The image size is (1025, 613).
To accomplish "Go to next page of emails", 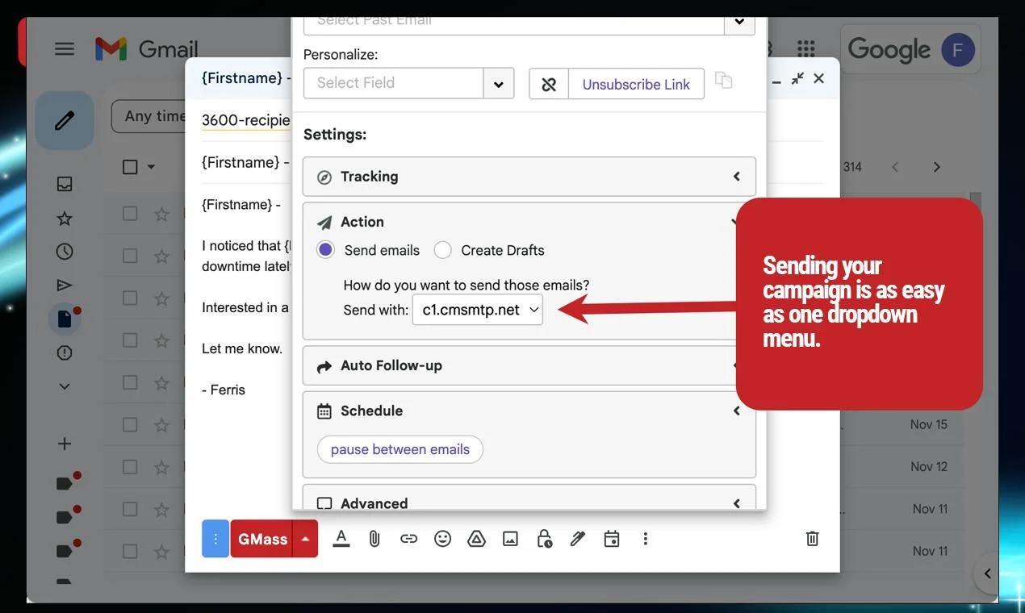I will tap(936, 167).
